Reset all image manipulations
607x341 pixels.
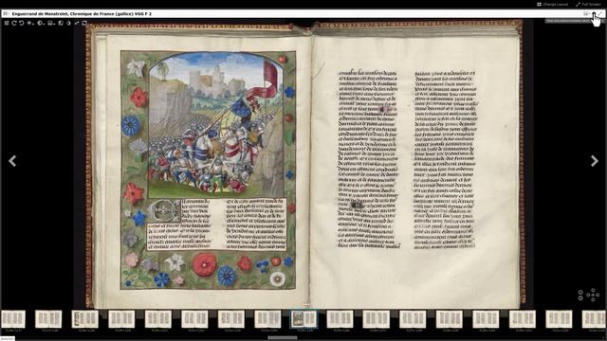pyautogui.click(x=84, y=23)
